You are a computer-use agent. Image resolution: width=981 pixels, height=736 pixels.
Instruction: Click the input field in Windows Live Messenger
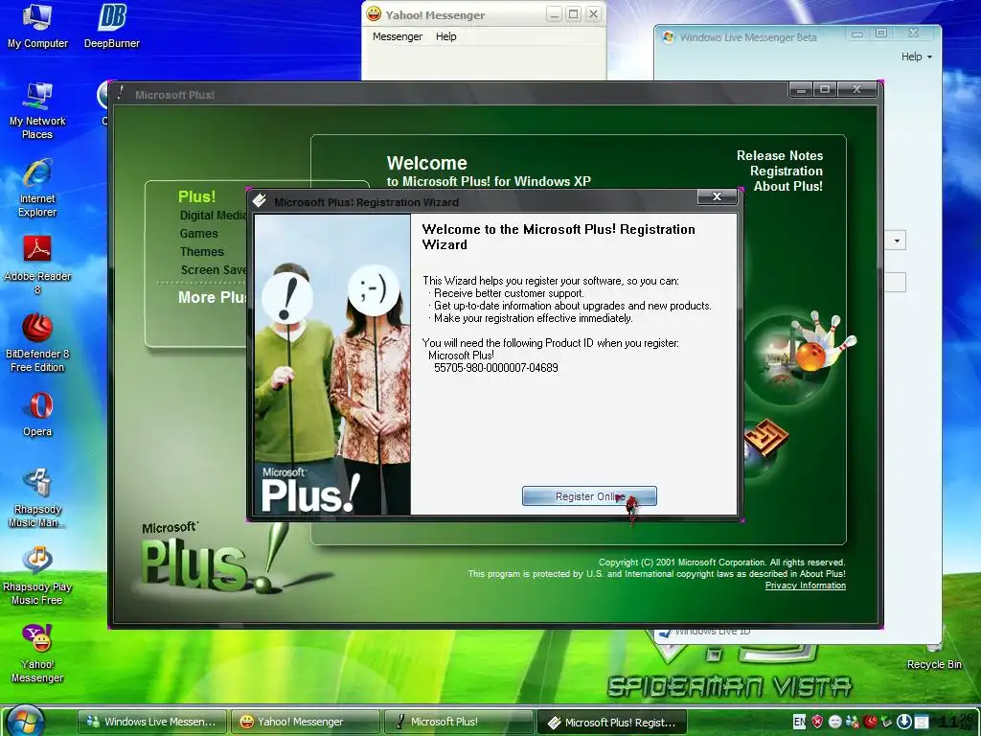pos(896,282)
